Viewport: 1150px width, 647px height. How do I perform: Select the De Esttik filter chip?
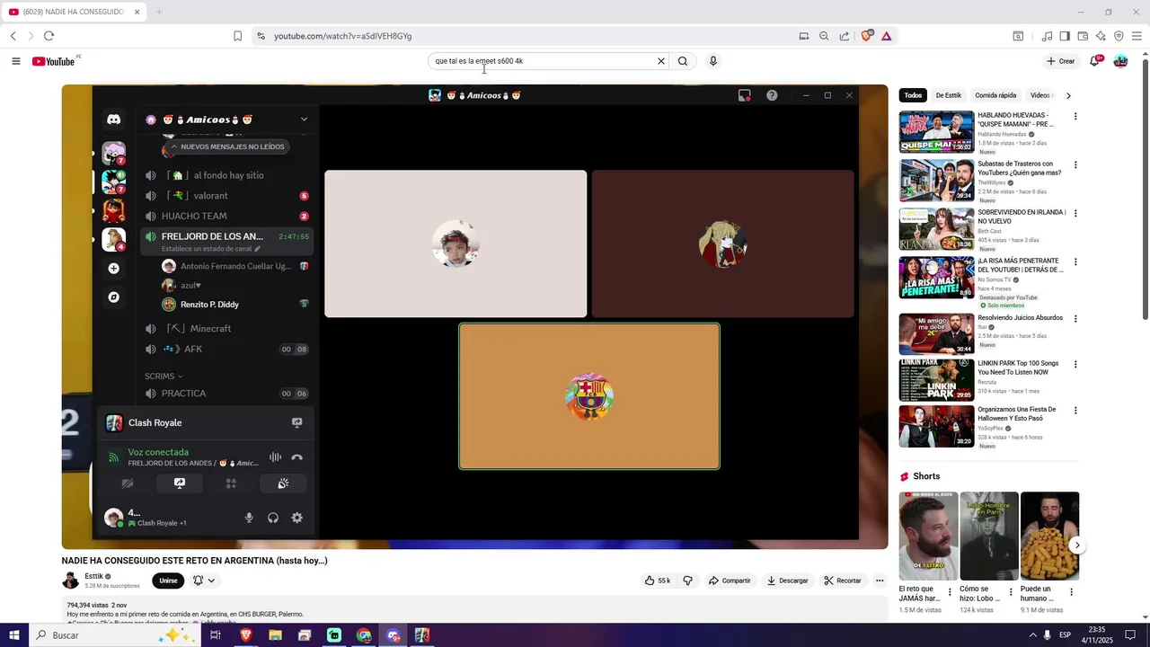[x=948, y=95]
